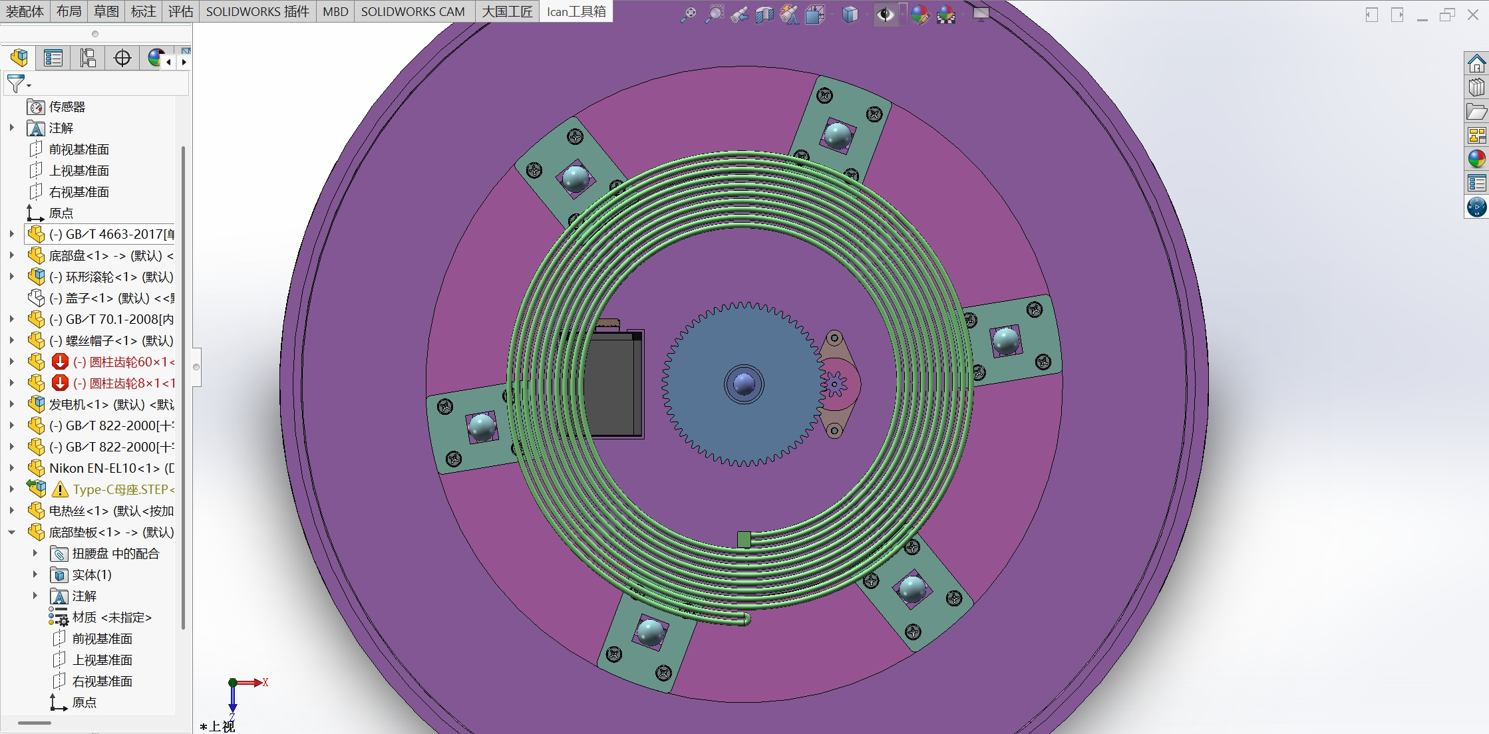Image resolution: width=1489 pixels, height=734 pixels.
Task: Collapse the 底部垫板<1> node
Action: [x=12, y=532]
